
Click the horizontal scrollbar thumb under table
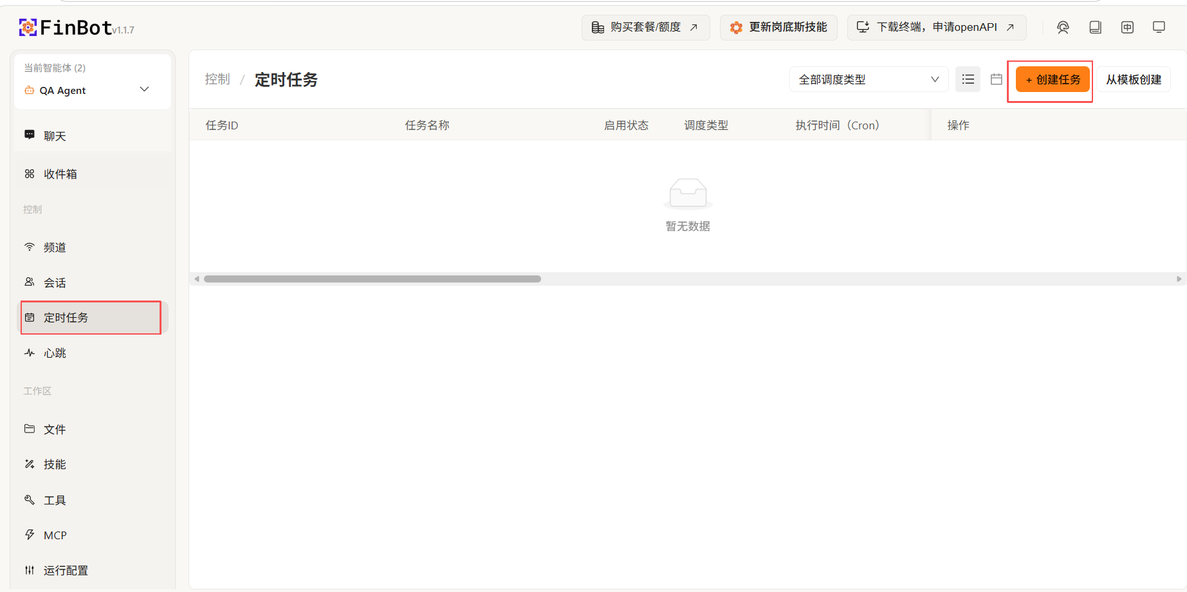point(373,279)
